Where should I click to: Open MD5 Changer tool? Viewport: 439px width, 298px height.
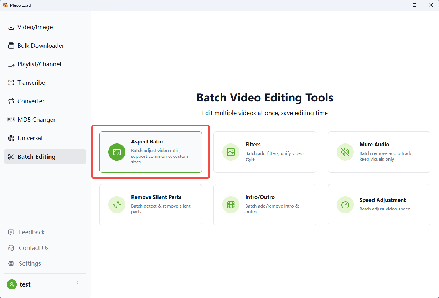point(36,120)
